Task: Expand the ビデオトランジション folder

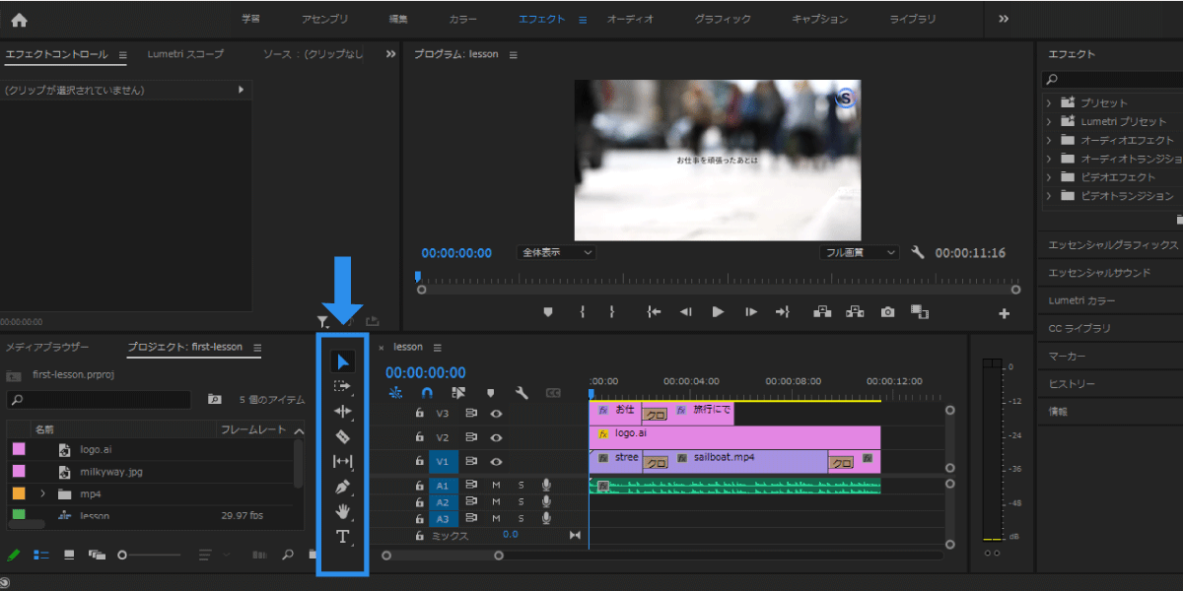Action: (1049, 196)
